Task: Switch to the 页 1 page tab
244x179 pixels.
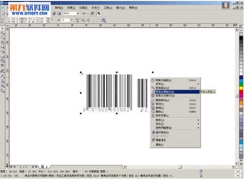Action: click(44, 167)
